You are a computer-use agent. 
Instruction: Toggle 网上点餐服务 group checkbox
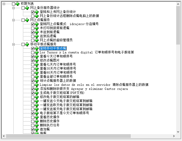click(x=23, y=20)
